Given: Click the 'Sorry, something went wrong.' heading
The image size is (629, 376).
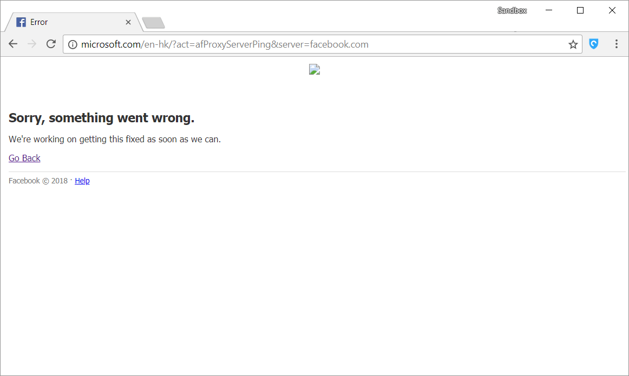Looking at the screenshot, I should click(x=101, y=118).
